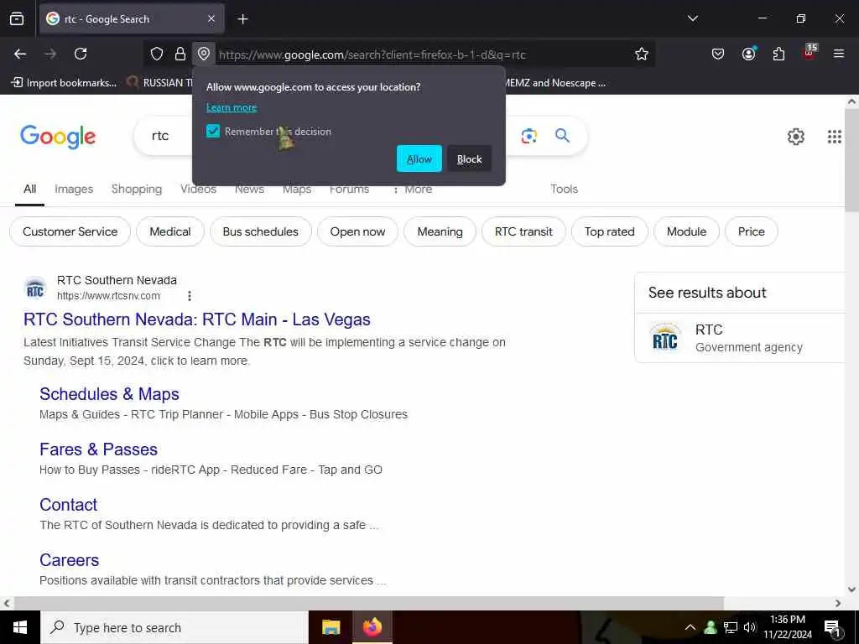Click the Firefox taskbar icon
The width and height of the screenshot is (859, 644).
click(x=372, y=627)
